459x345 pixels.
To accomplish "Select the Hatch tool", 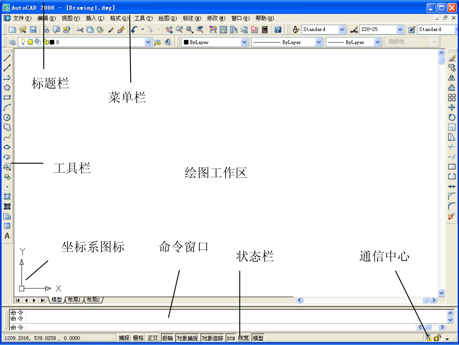I will pyautogui.click(x=7, y=197).
